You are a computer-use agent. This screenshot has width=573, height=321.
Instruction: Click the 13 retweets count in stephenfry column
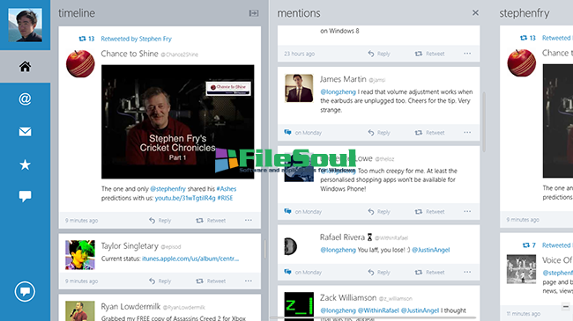[x=528, y=38]
